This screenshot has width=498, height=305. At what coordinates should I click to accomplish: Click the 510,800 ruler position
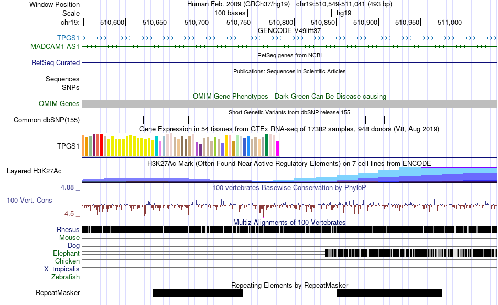(x=281, y=22)
